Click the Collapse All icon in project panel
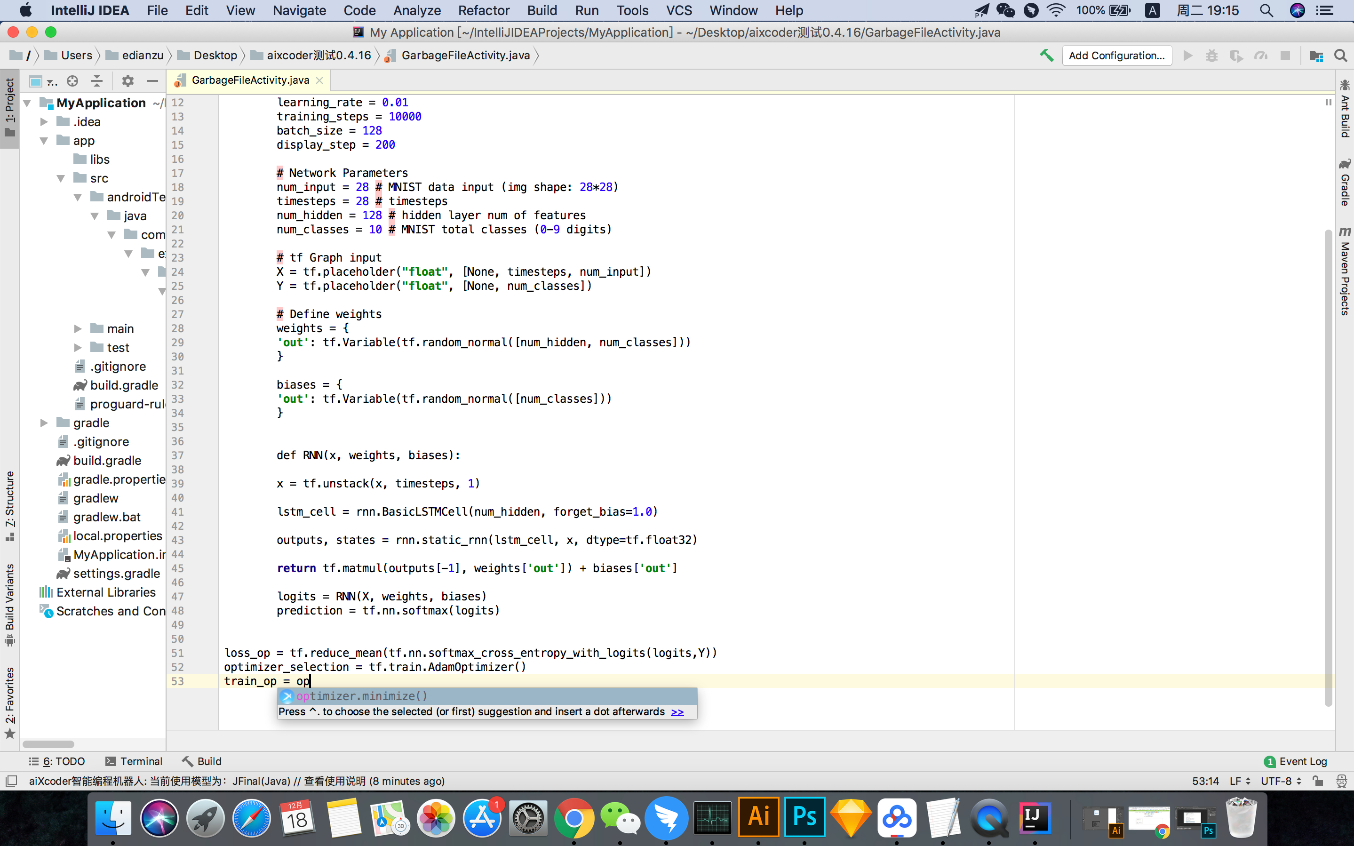The width and height of the screenshot is (1354, 846). (x=97, y=81)
